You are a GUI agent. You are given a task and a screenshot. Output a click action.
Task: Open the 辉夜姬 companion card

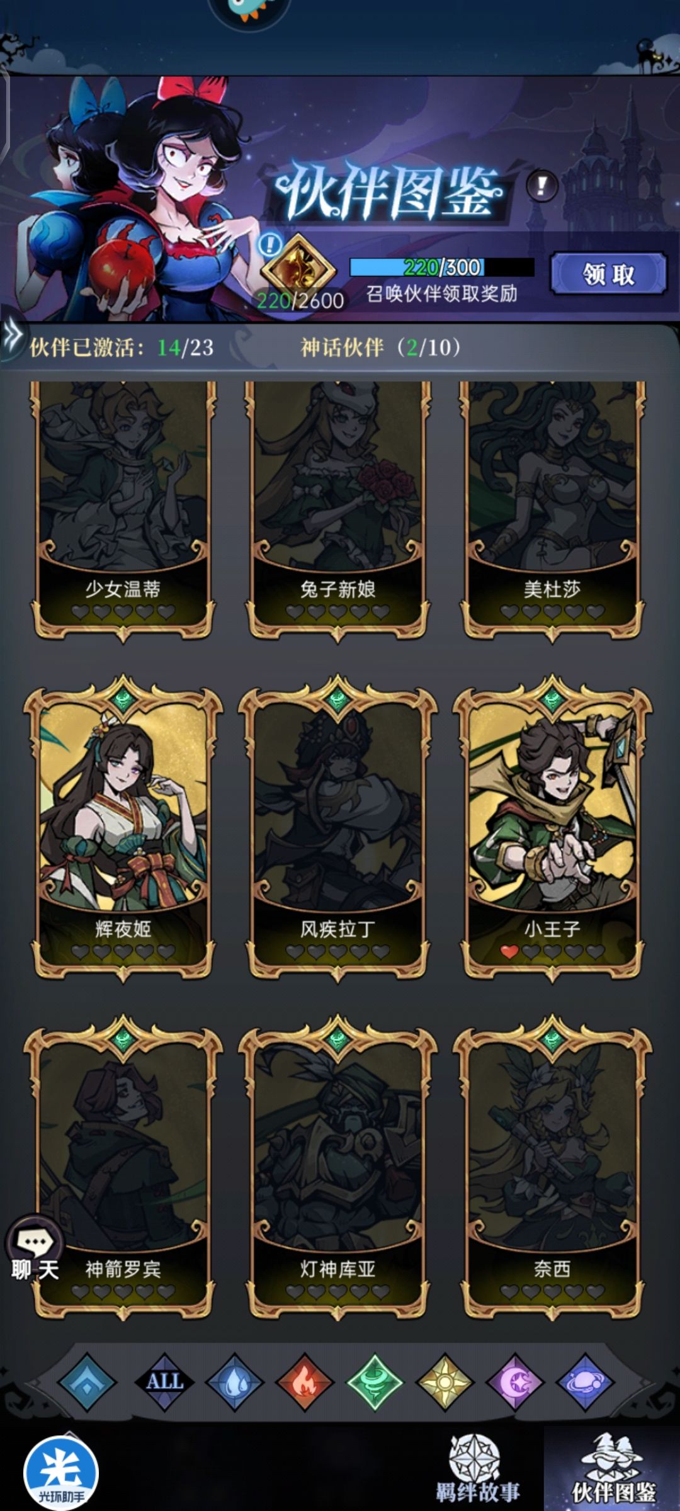pos(123,827)
